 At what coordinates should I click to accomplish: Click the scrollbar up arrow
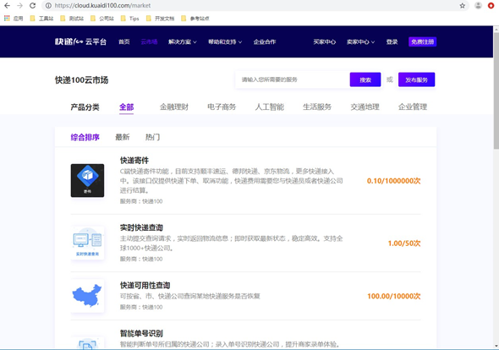[x=496, y=29]
